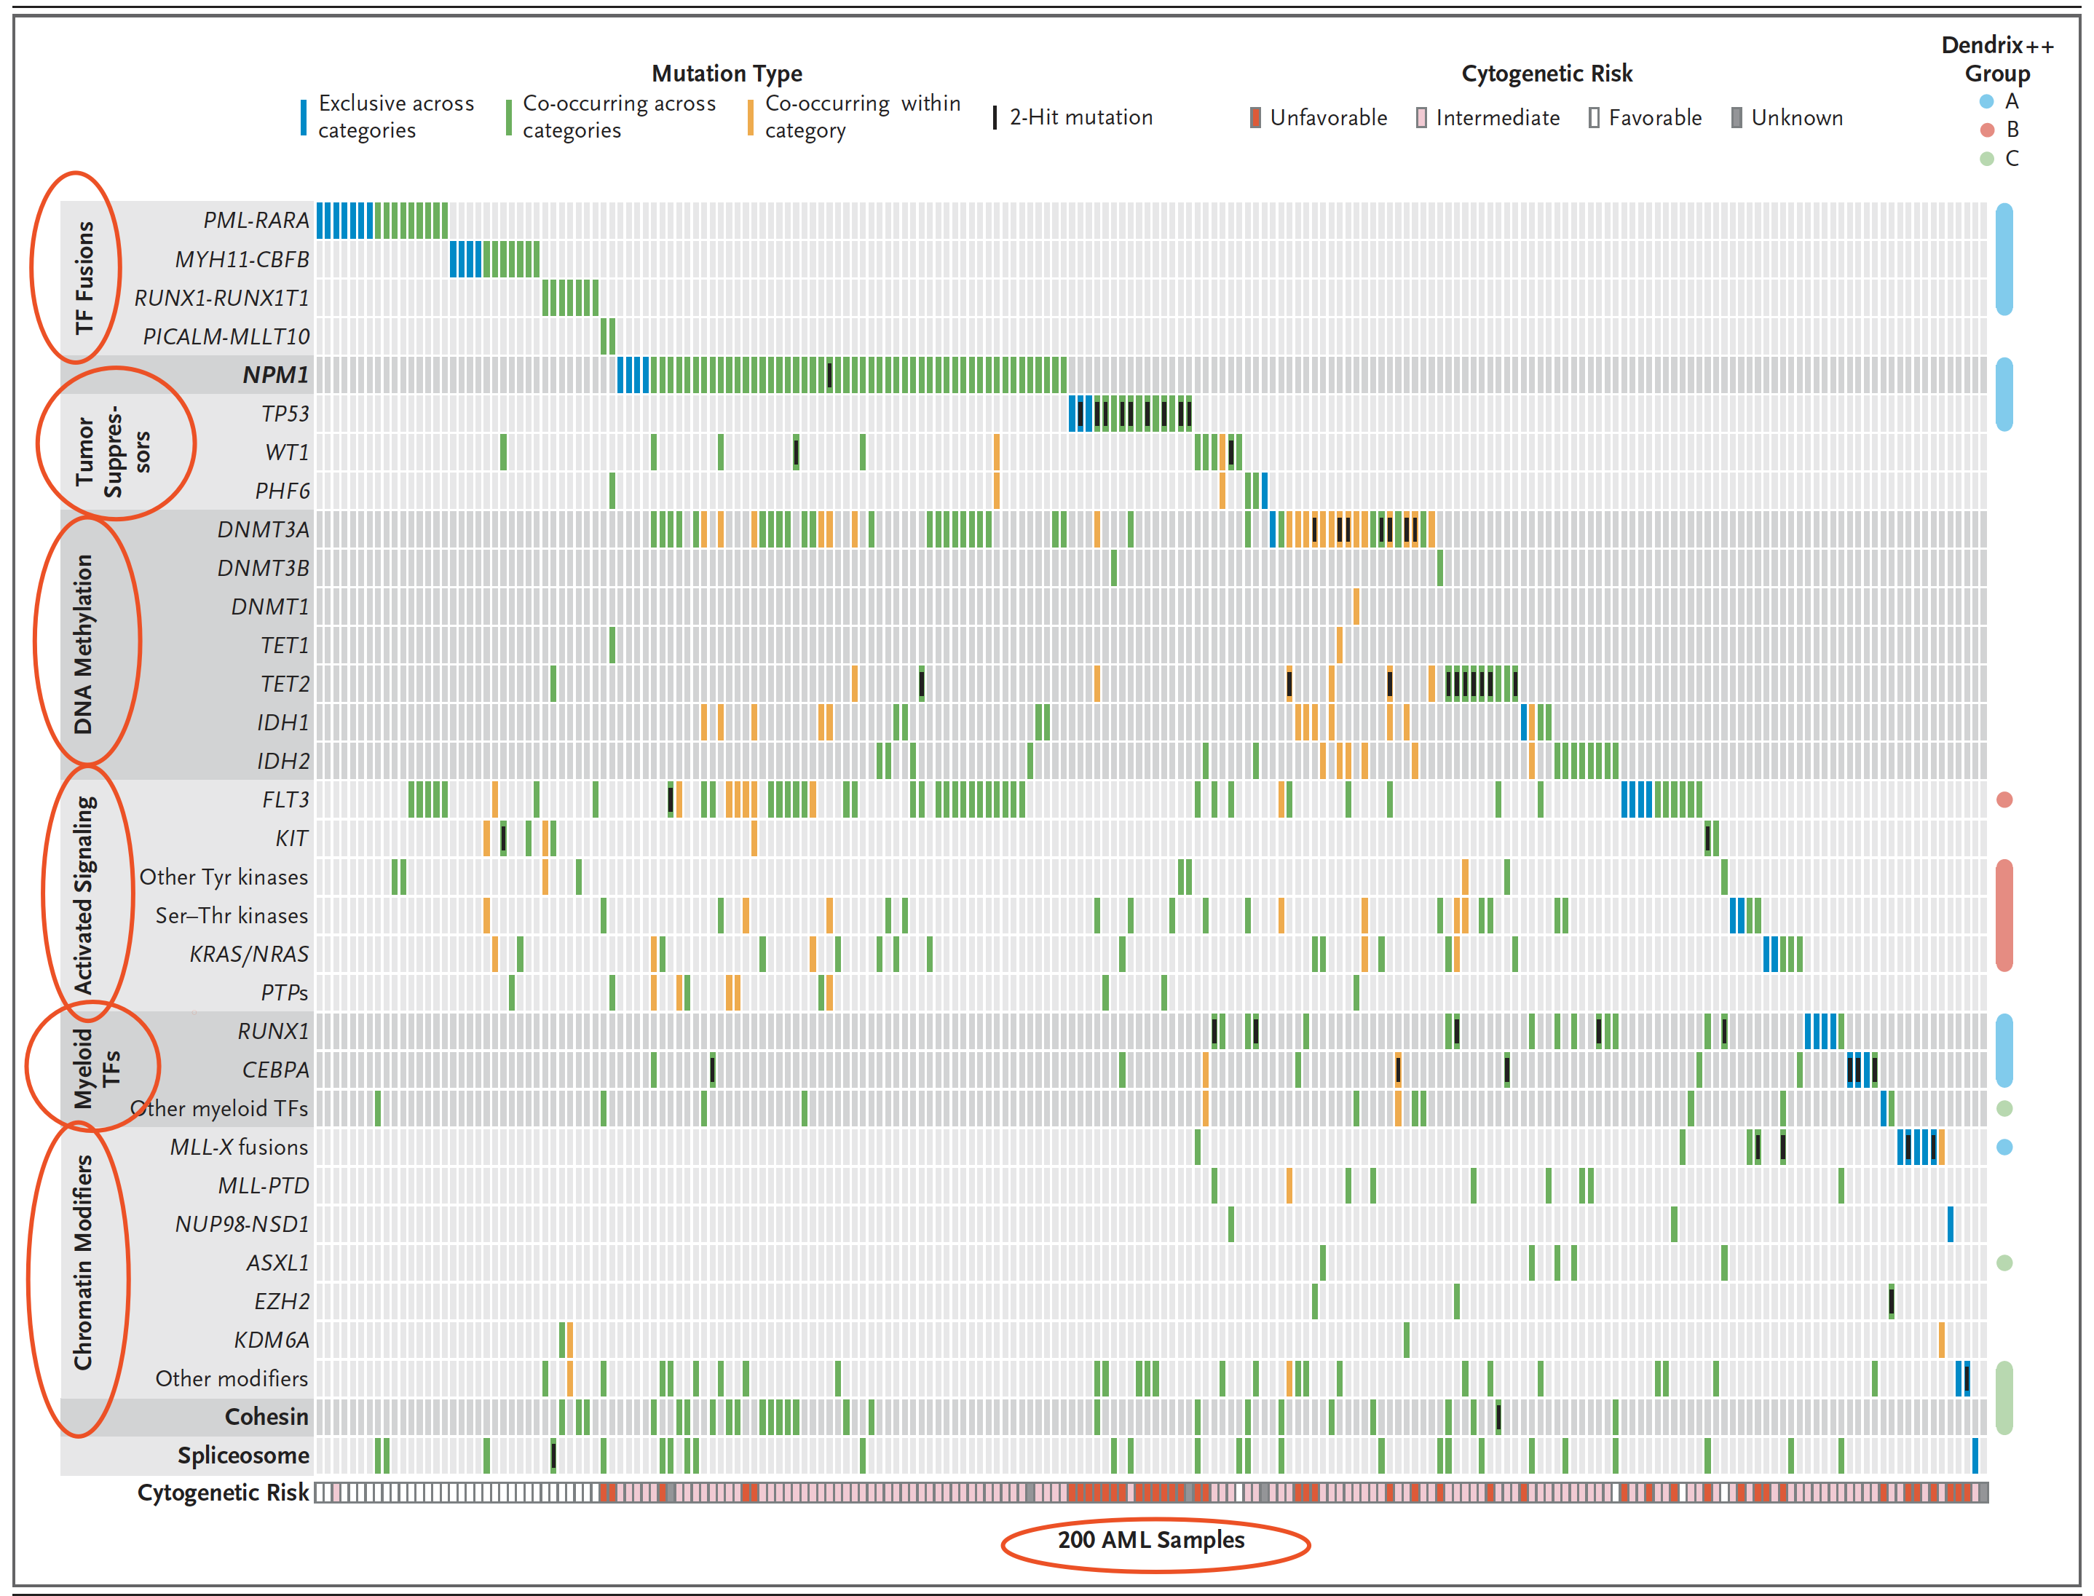Screen dimensions: 2094x1596
Task: Select the KDM6A row label
Action: pos(272,1340)
